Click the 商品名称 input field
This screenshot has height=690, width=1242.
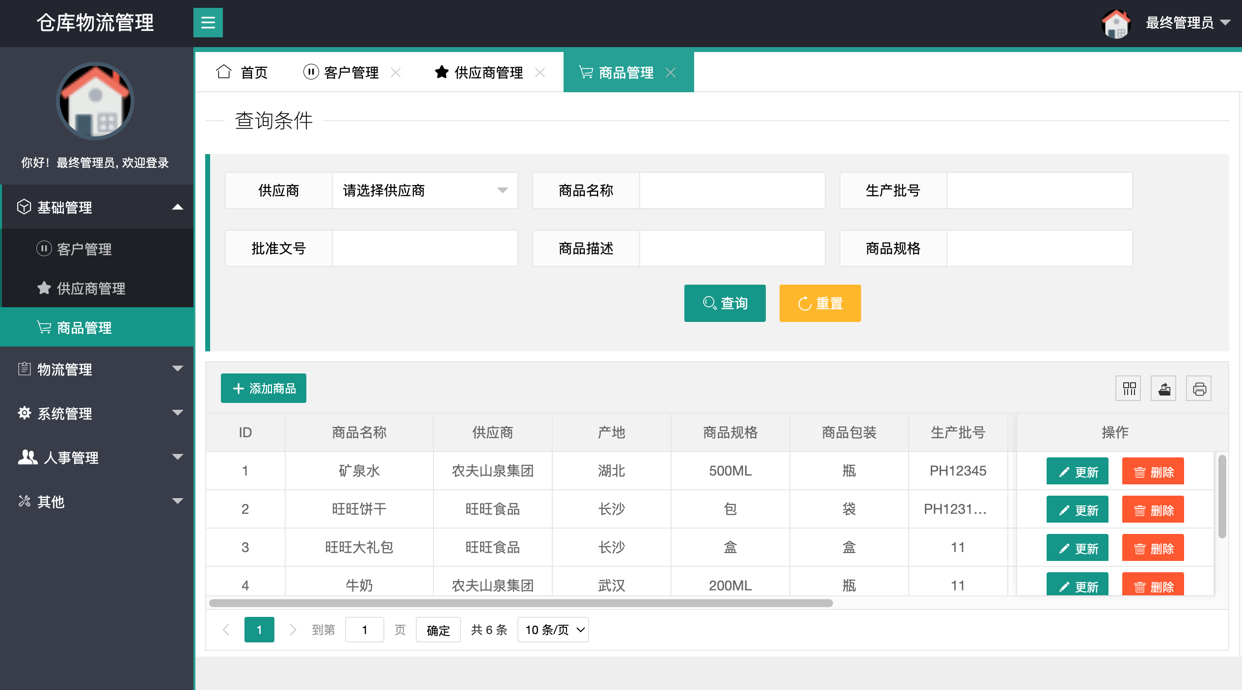point(732,190)
